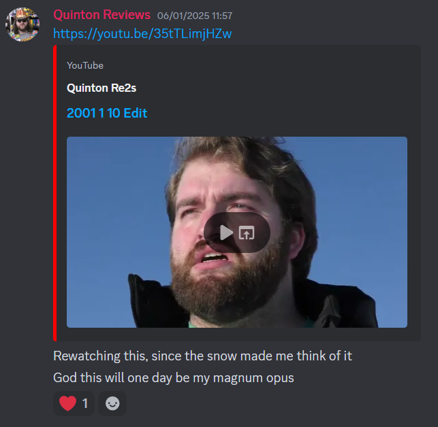Play the embedded YouTube video

(x=226, y=233)
